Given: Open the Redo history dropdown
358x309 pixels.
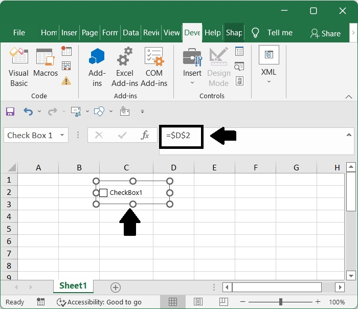Looking at the screenshot, I should click(64, 112).
